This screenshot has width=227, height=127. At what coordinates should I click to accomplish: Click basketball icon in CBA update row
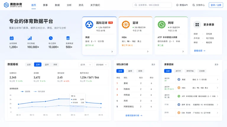(179, 113)
